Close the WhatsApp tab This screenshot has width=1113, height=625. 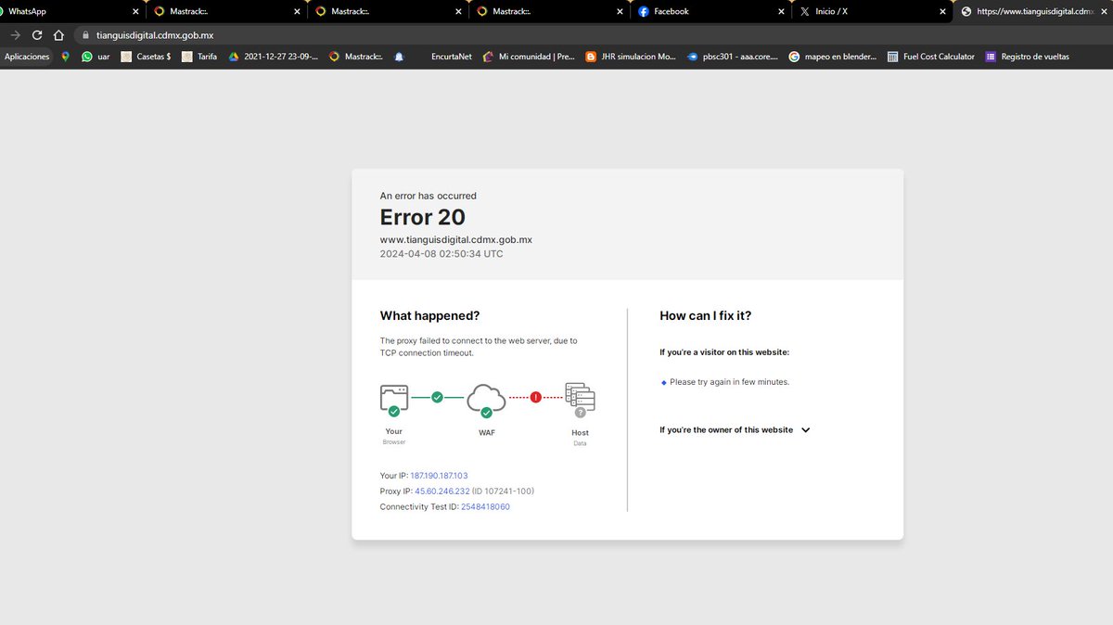pyautogui.click(x=136, y=12)
